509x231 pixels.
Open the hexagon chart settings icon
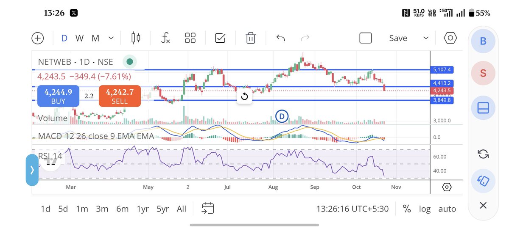pos(450,38)
